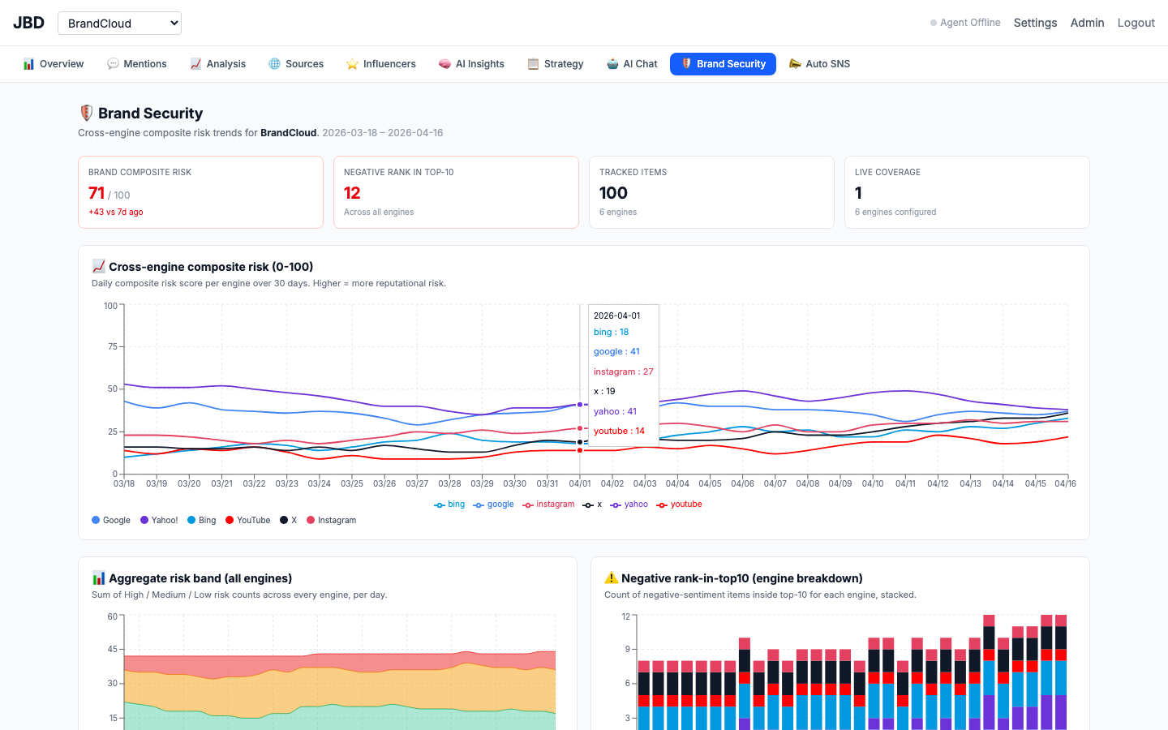
Task: Click the Instagram legend color dot
Action: [311, 520]
